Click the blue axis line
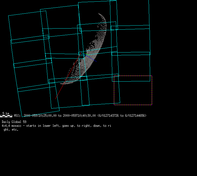197x176 pixels. pos(91,58)
